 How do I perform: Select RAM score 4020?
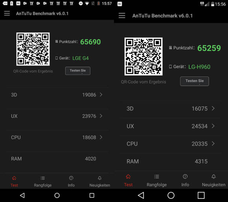pos(90,159)
